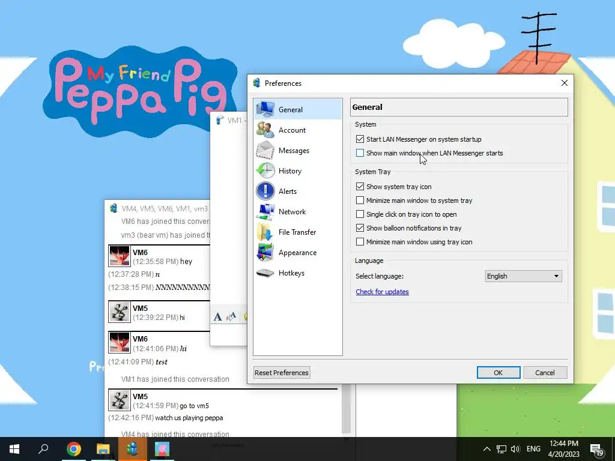Screen dimensions: 615x461
Task: Uncheck Show system tray icon
Action: (x=360, y=187)
